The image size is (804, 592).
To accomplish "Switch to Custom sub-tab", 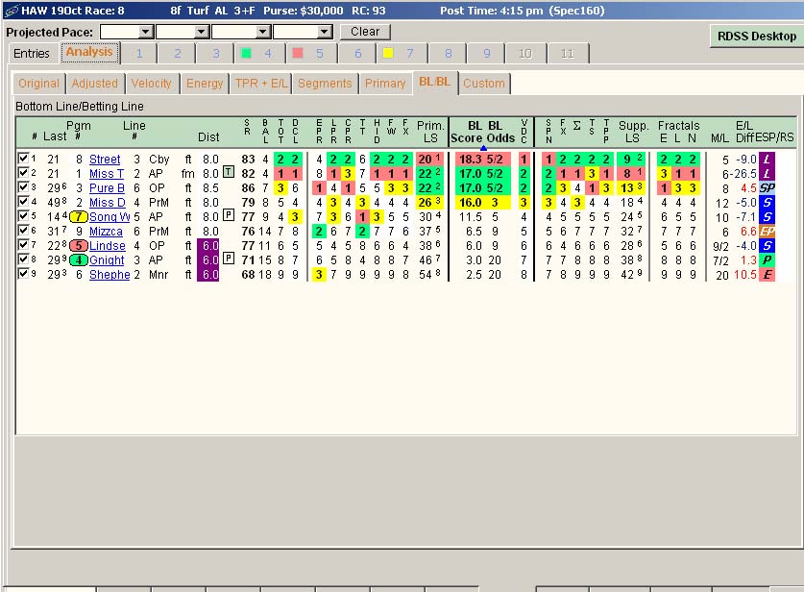I will point(484,84).
